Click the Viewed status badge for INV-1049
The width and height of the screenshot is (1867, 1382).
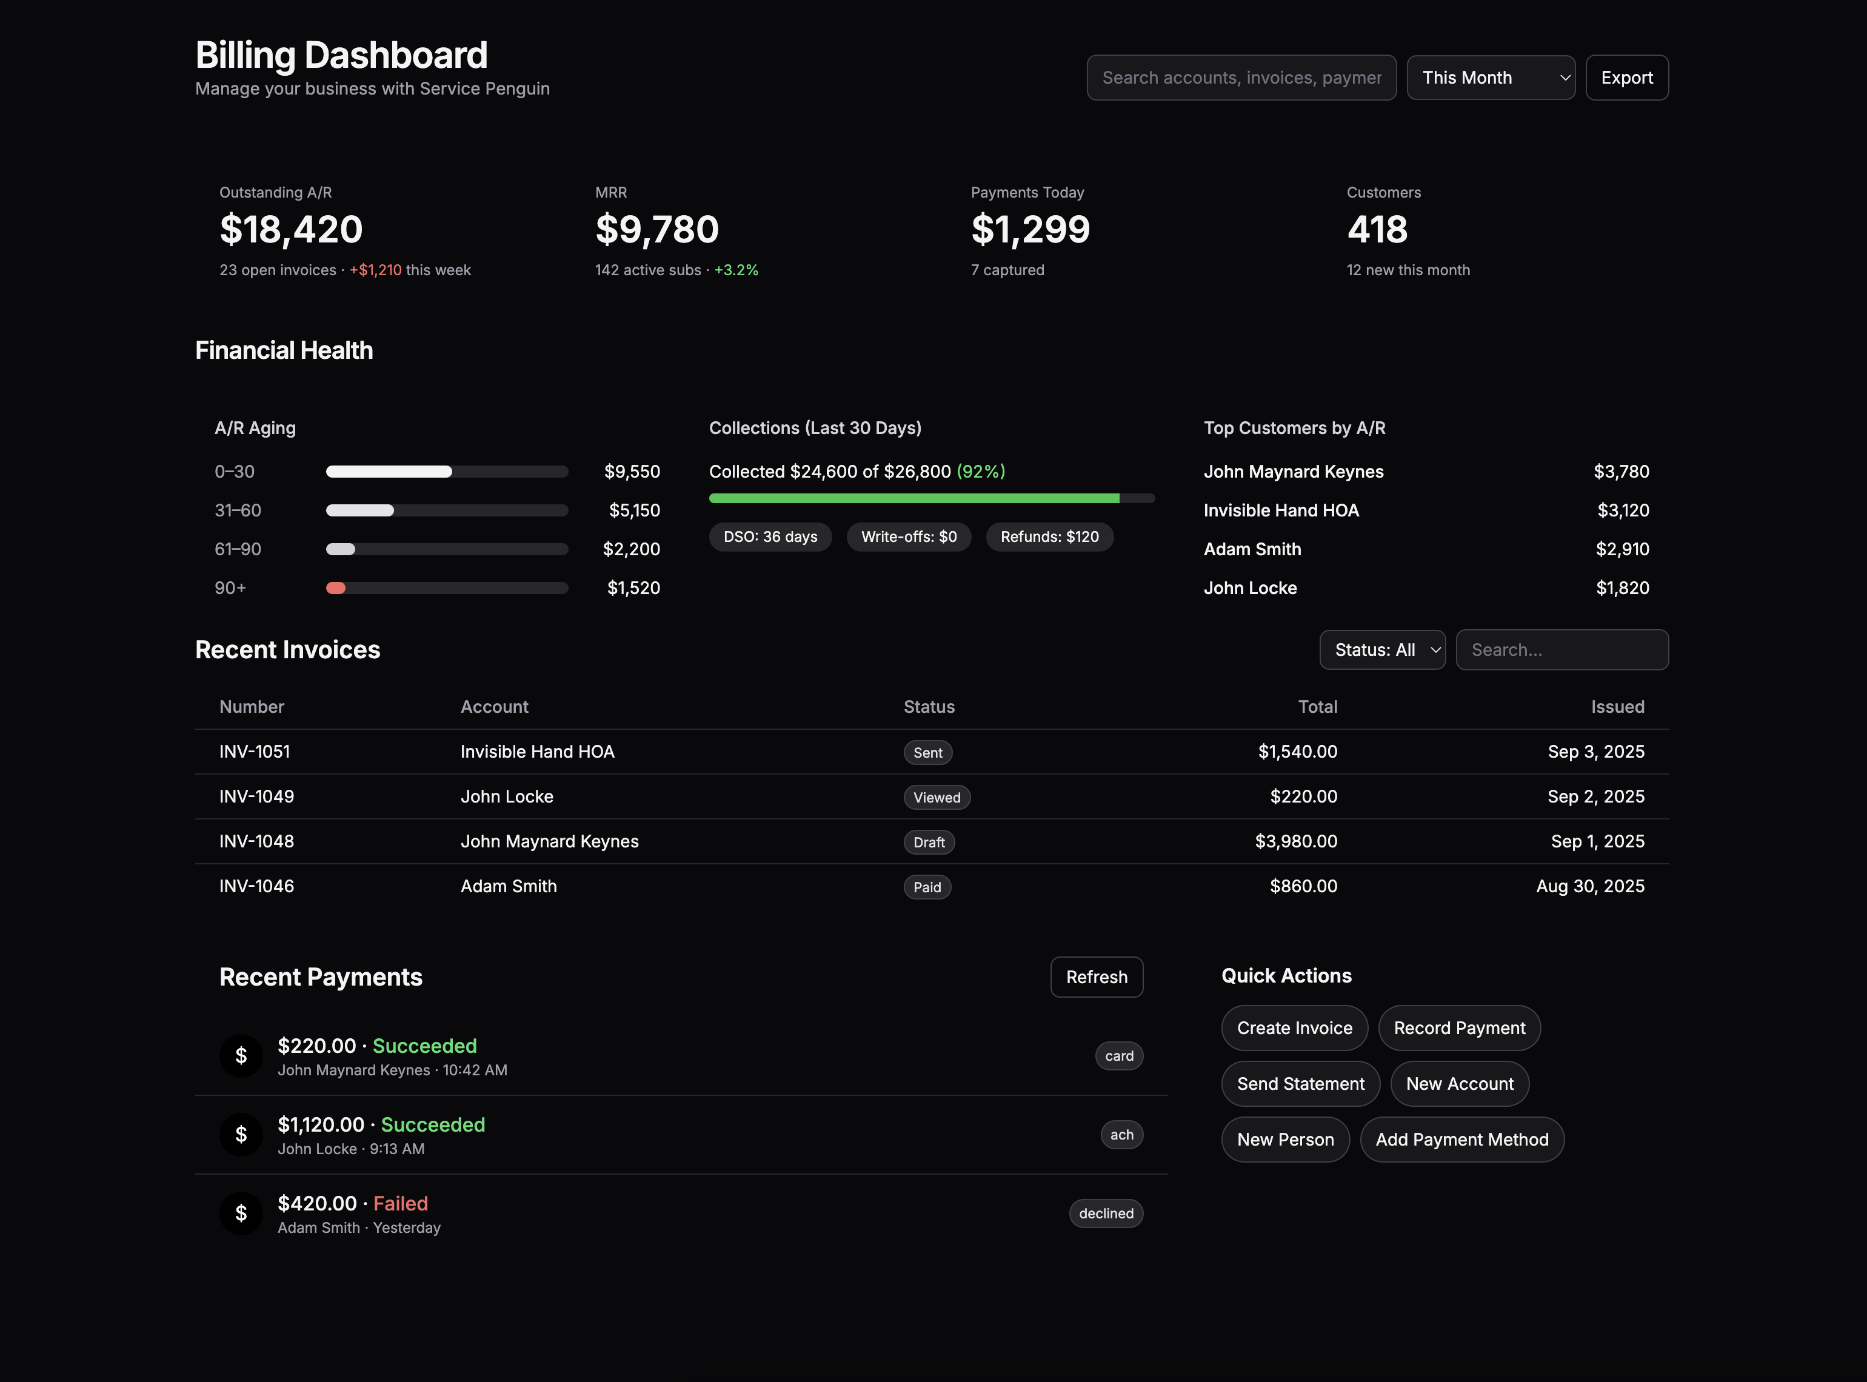(x=936, y=797)
